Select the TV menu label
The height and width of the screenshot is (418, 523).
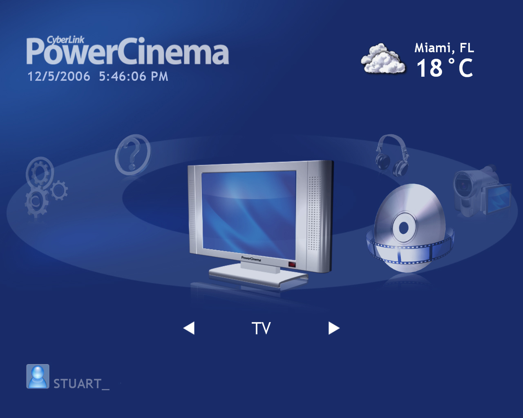[261, 328]
